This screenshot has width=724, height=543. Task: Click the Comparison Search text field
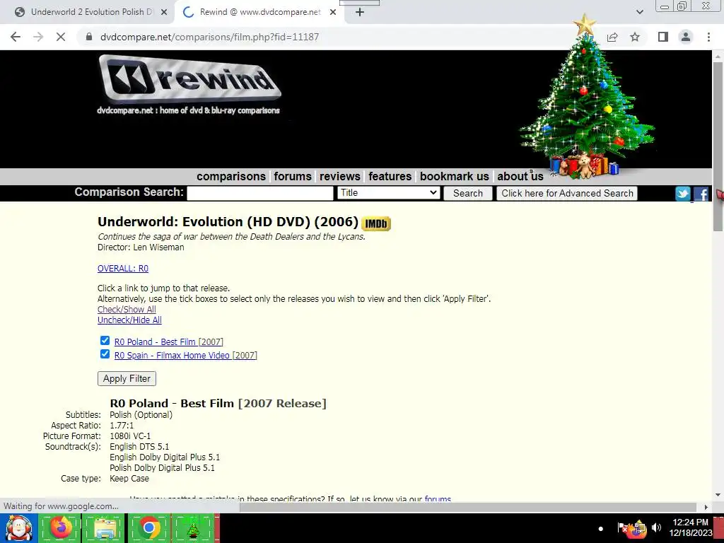pos(260,193)
